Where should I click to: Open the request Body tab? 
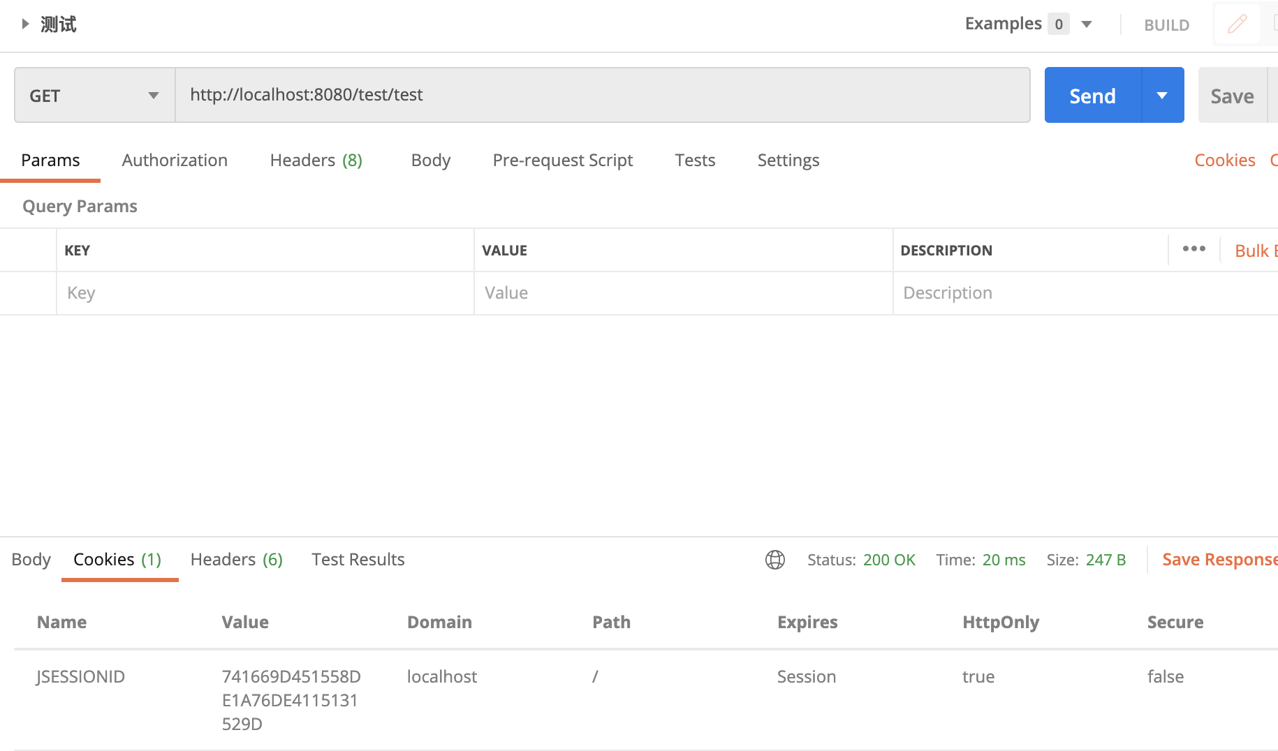tap(431, 161)
